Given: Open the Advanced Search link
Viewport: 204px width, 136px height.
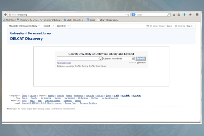Looking at the screenshot, I should point(64,63).
